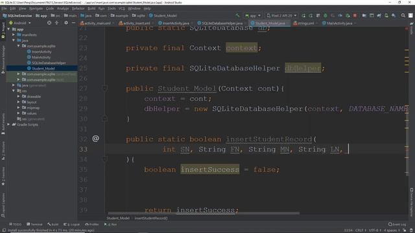
Task: Select the mipmap folder in tree
Action: (30, 108)
